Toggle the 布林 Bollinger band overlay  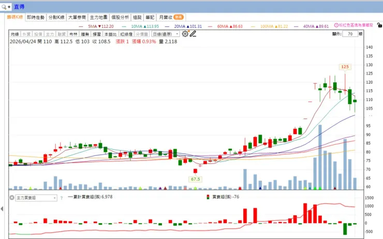pyautogui.click(x=73, y=34)
